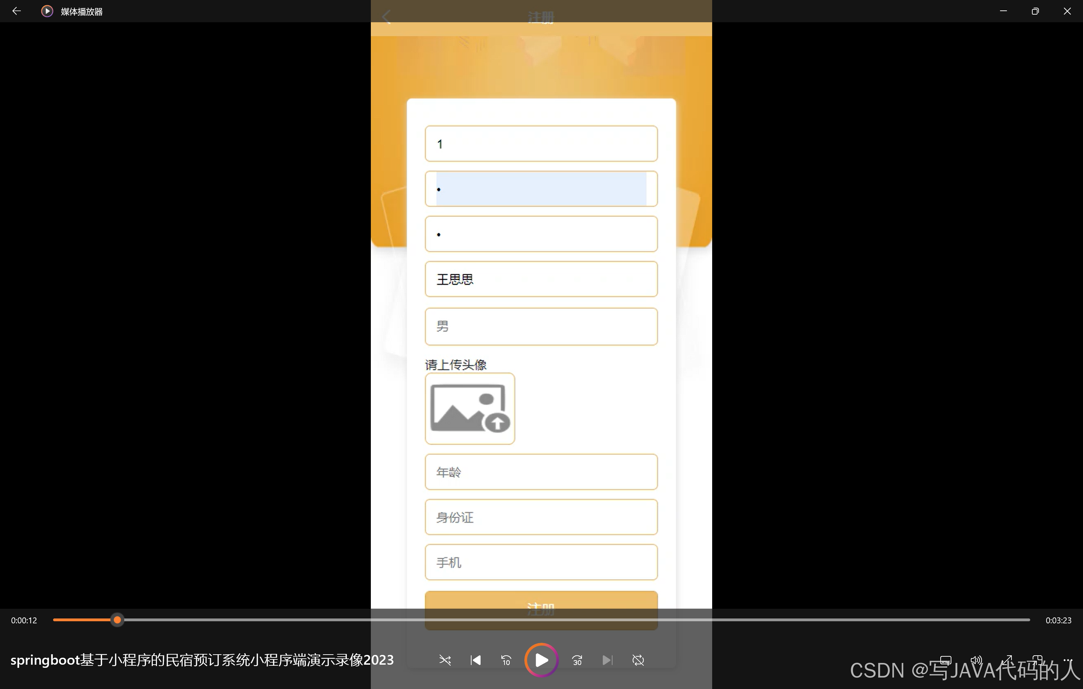Enable repeat mode
The image size is (1083, 689).
click(x=638, y=660)
